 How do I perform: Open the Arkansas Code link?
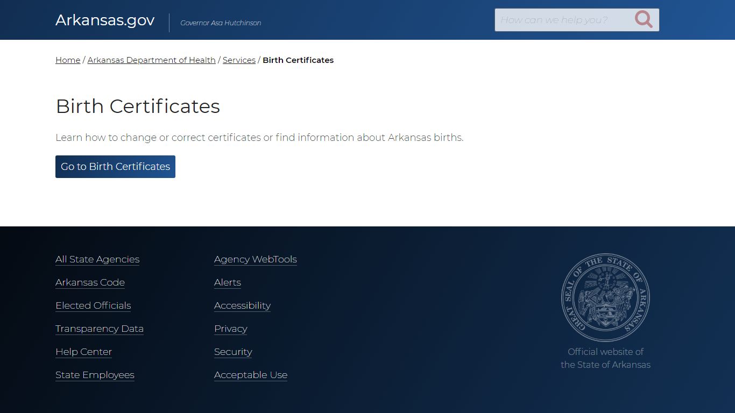[90, 282]
